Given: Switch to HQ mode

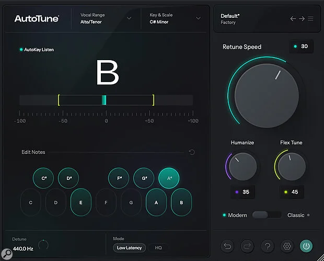Looking at the screenshot, I should pyautogui.click(x=158, y=247).
